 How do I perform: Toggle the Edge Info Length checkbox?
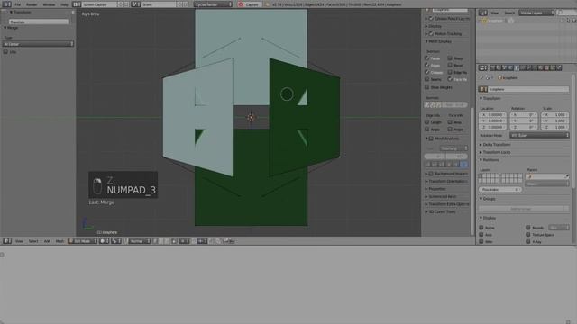coord(426,122)
